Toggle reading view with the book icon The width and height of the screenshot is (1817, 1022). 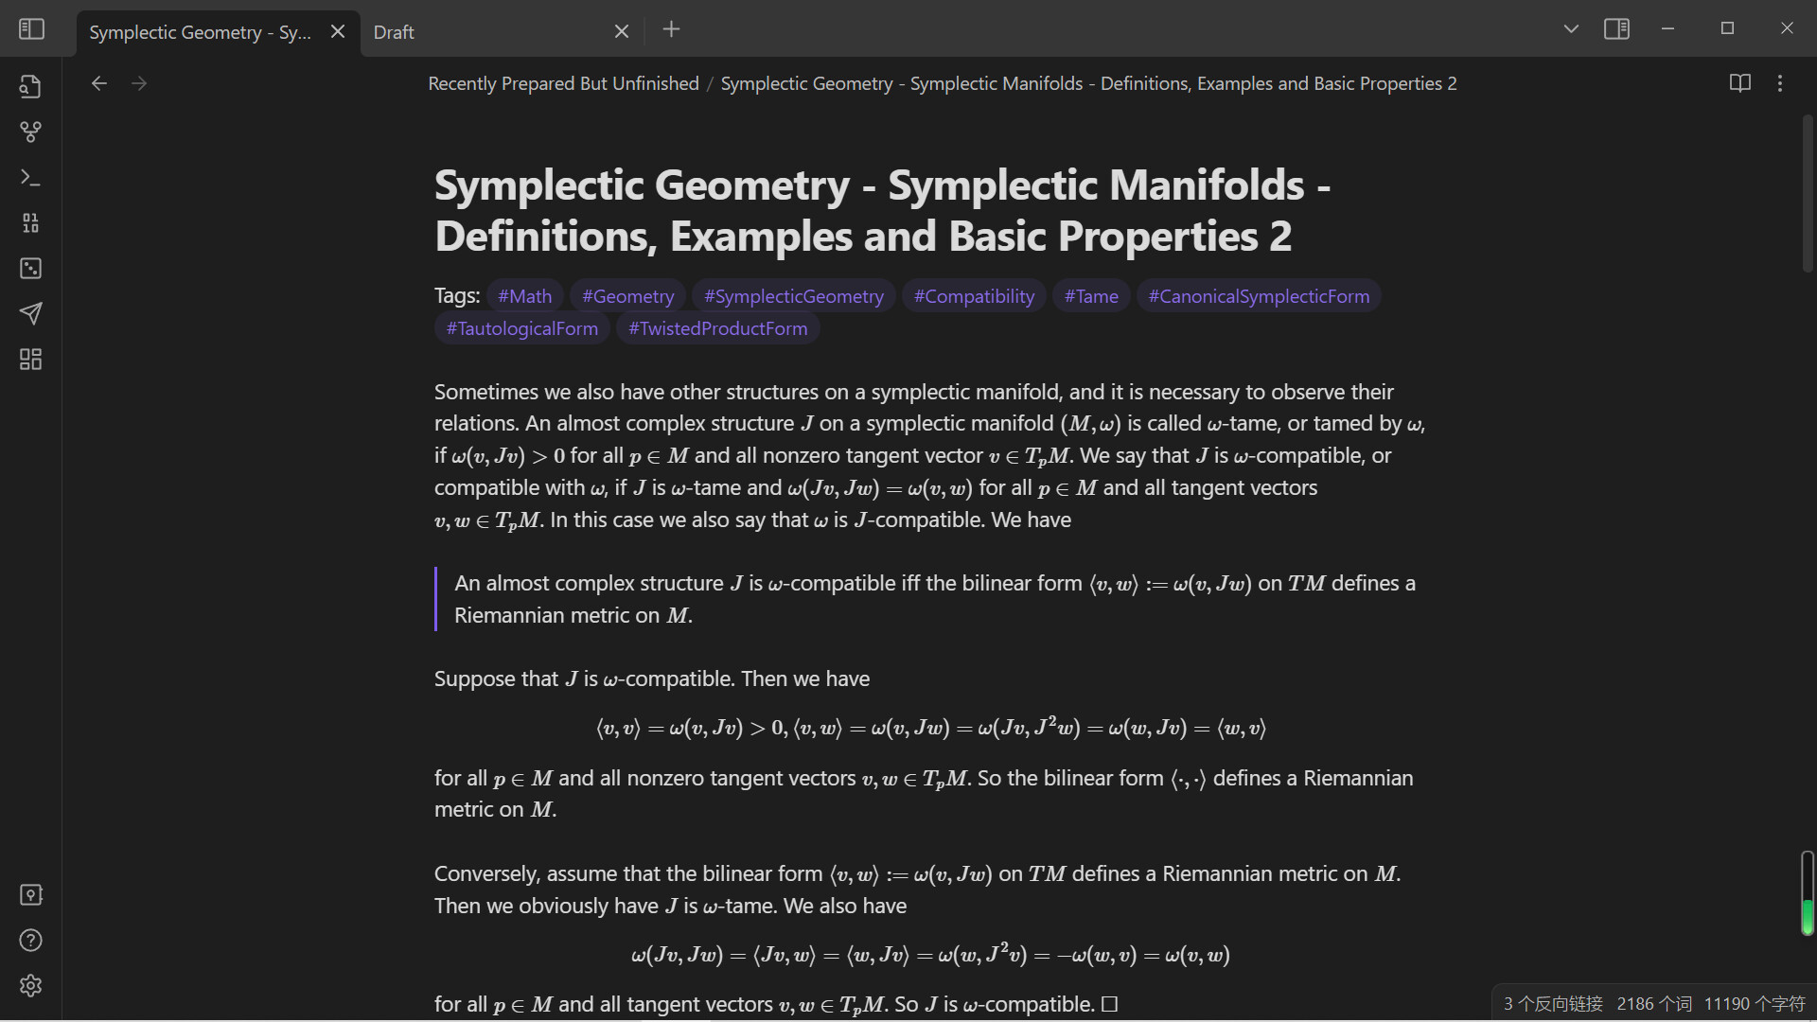click(1740, 83)
